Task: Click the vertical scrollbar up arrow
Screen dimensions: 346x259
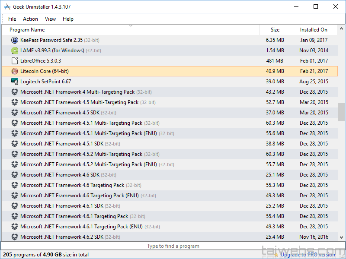Action: (342, 29)
